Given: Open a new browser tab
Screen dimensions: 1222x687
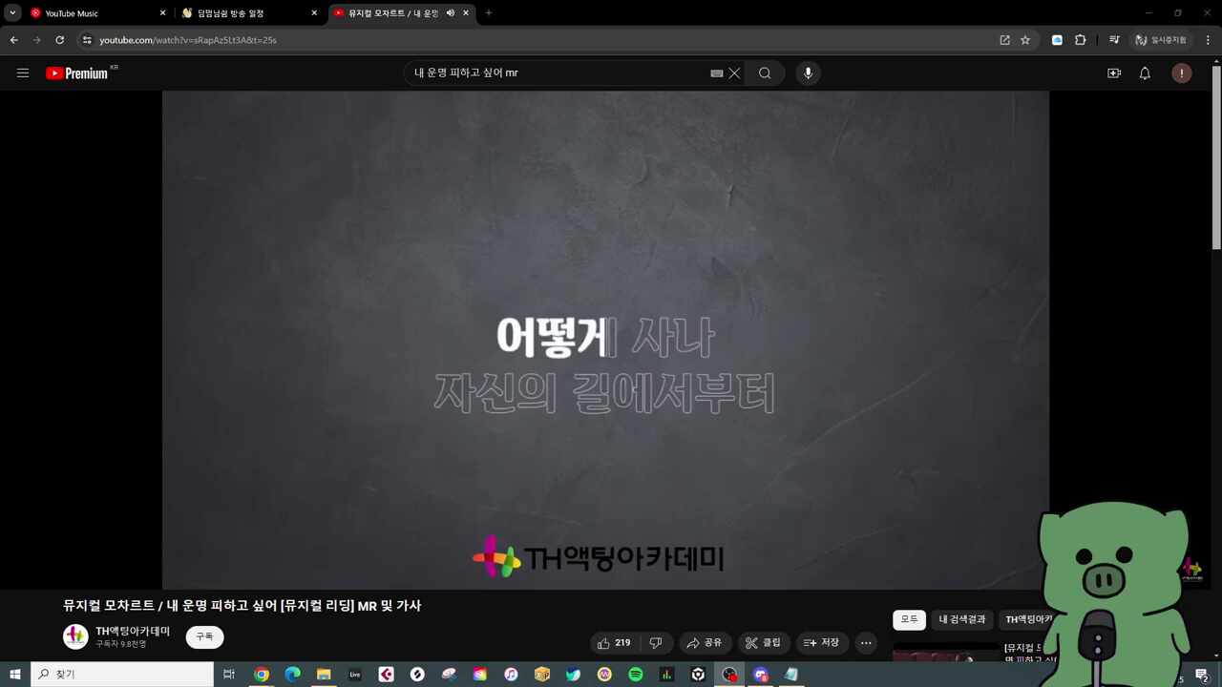Looking at the screenshot, I should (x=489, y=13).
